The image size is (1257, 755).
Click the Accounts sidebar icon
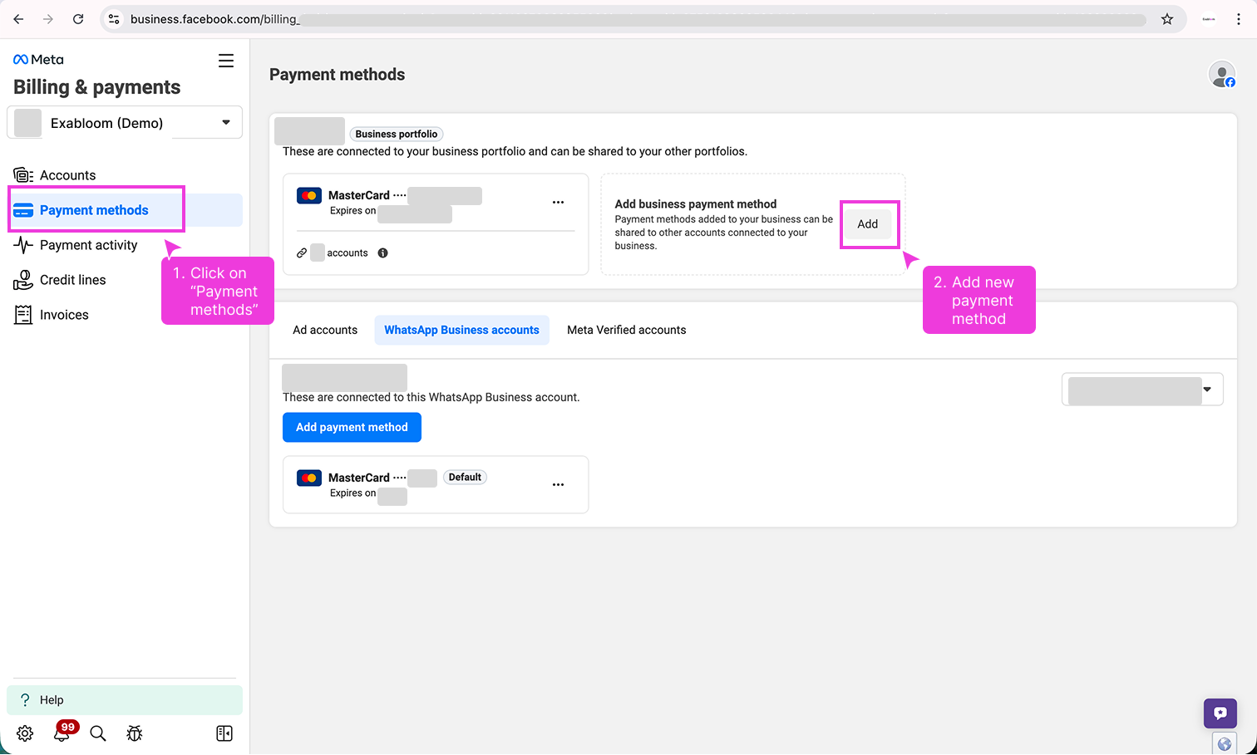click(x=23, y=175)
